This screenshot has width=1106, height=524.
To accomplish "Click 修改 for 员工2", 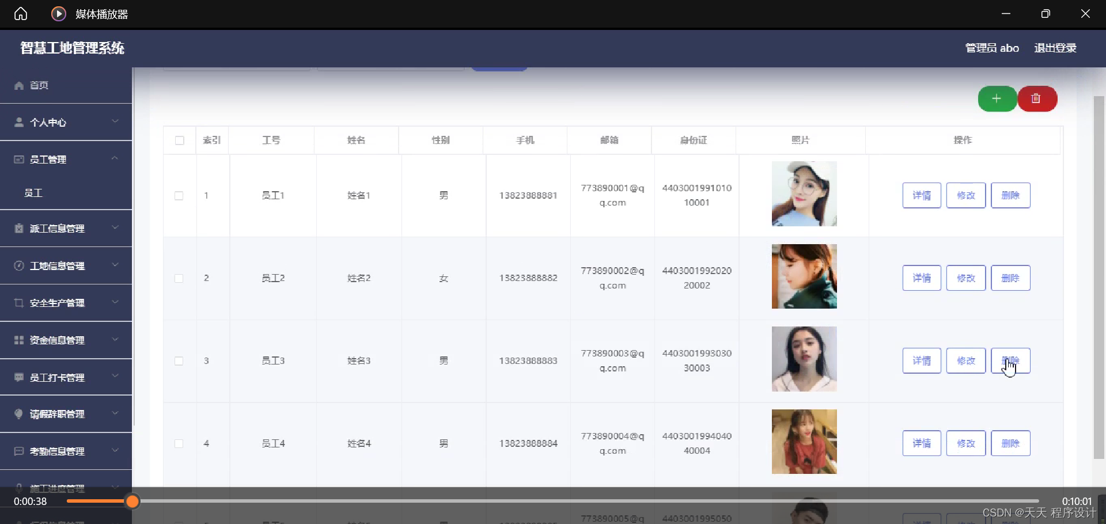I will coord(966,278).
